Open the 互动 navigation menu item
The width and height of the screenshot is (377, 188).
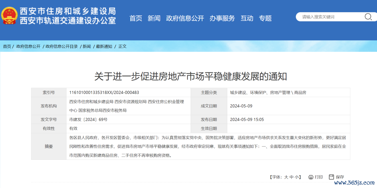247,18
